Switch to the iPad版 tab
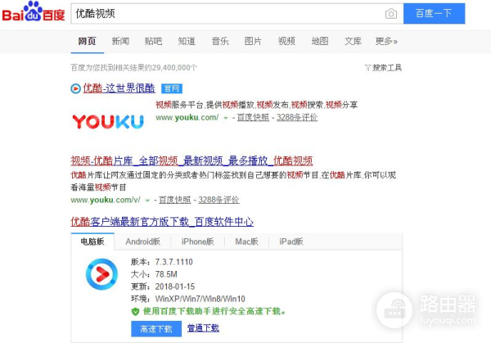491x343 pixels. pyautogui.click(x=291, y=241)
